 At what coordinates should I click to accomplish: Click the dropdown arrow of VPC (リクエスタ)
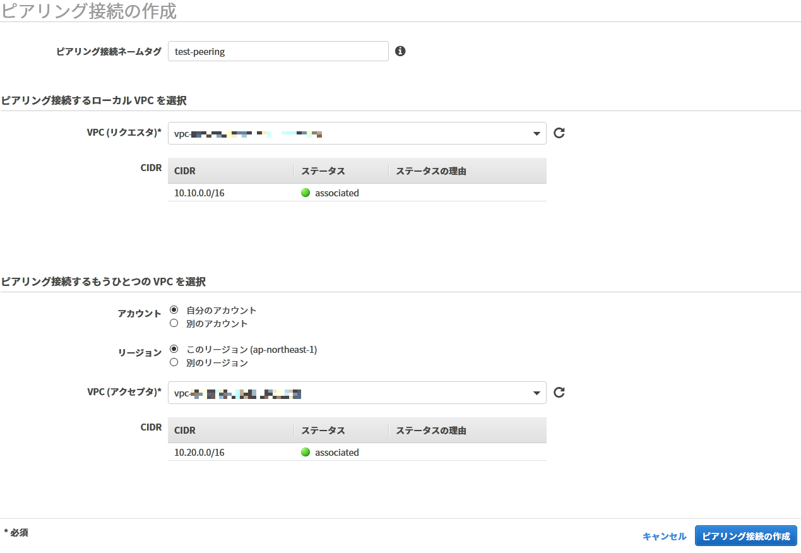click(535, 133)
